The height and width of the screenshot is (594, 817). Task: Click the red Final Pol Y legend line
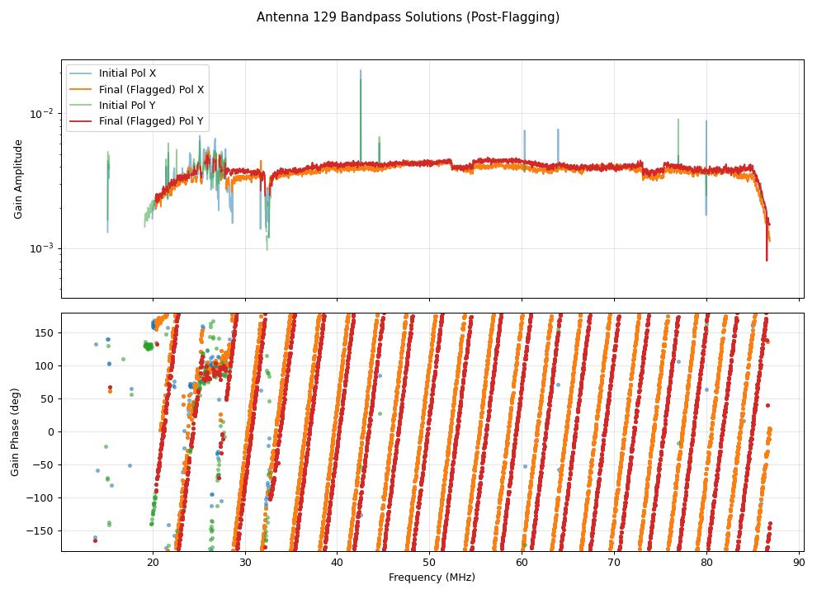tap(83, 121)
